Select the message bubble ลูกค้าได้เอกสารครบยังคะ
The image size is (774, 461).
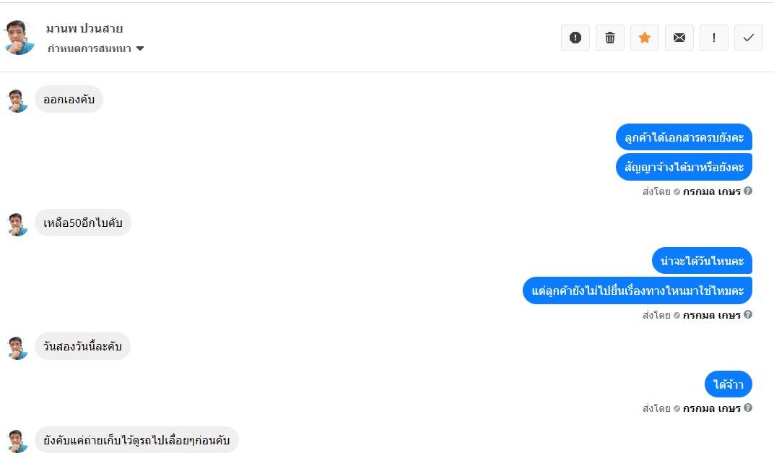pos(684,138)
